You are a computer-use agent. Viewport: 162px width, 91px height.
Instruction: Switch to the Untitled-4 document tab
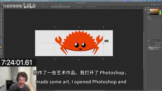tap(91, 7)
